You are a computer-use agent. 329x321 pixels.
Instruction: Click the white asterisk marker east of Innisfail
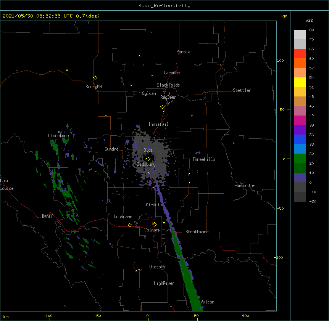coord(192,116)
